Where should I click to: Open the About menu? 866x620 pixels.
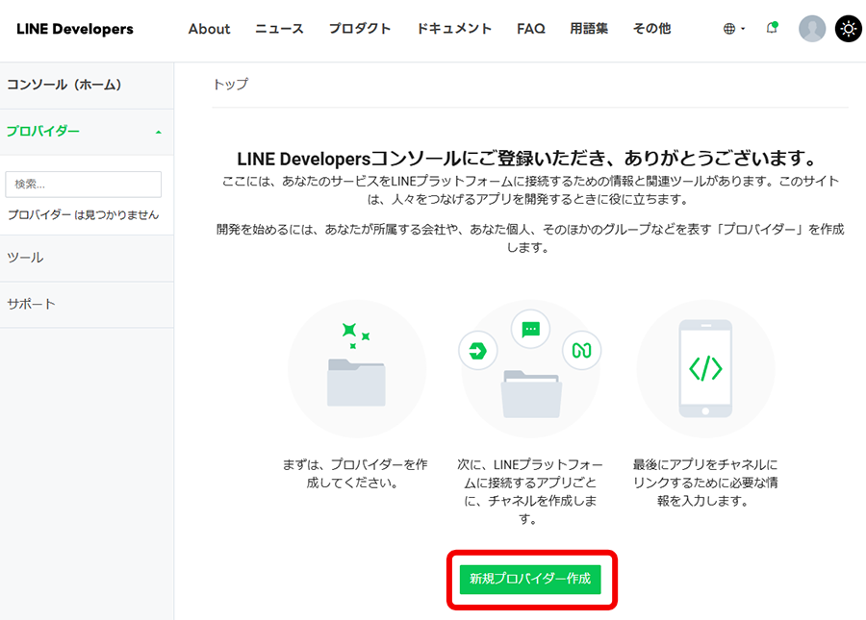209,29
